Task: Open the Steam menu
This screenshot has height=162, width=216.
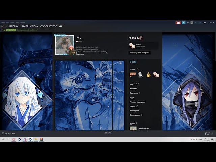Action: click(3, 22)
